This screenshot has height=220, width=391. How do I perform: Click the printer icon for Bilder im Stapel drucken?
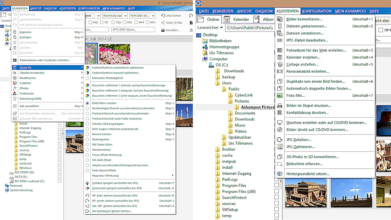(x=280, y=106)
